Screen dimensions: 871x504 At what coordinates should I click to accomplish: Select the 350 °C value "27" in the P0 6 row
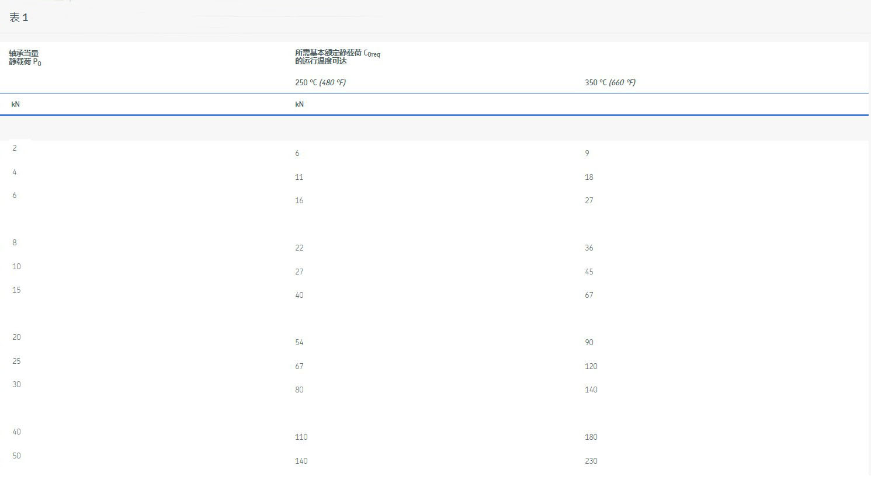pos(589,201)
